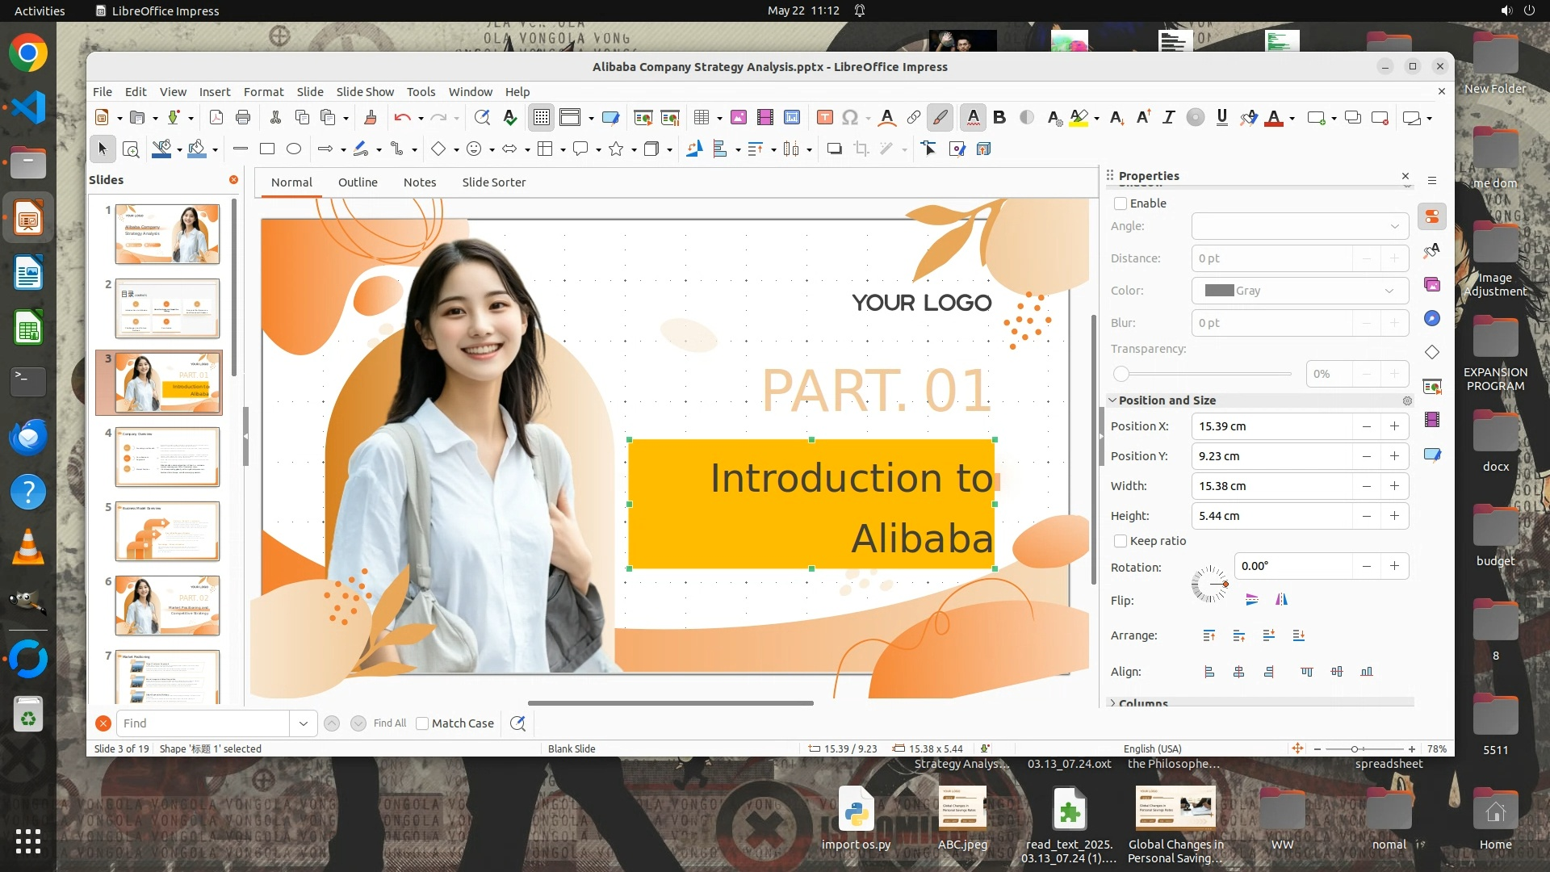Click the Undo arrow icon
This screenshot has width=1550, height=872.
pos(402,118)
